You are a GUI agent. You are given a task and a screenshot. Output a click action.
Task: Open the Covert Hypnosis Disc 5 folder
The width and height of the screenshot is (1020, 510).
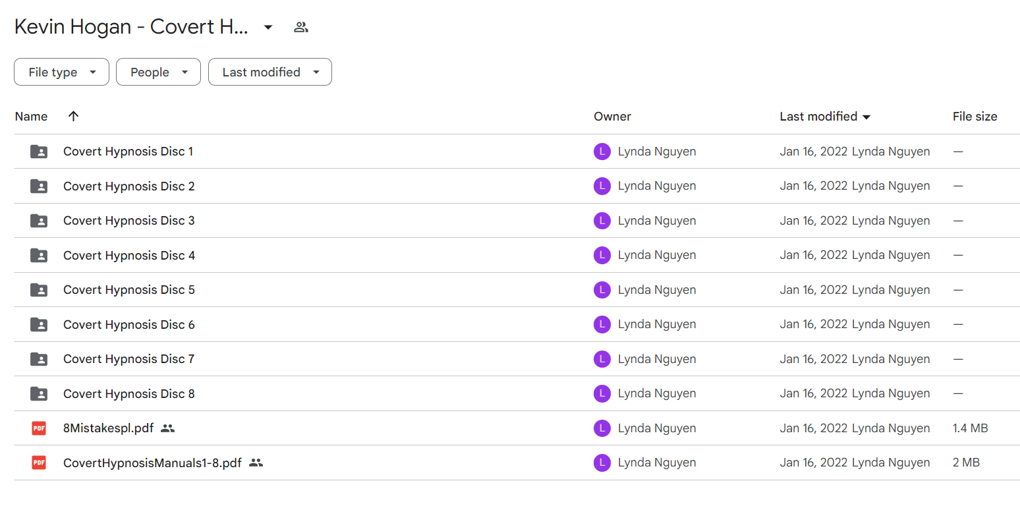129,290
